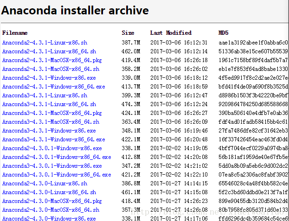Screen dimensions: 289x221
Task: Open the Anaconda2-4.3.1-Windows-x86.exe link
Action: (49, 78)
